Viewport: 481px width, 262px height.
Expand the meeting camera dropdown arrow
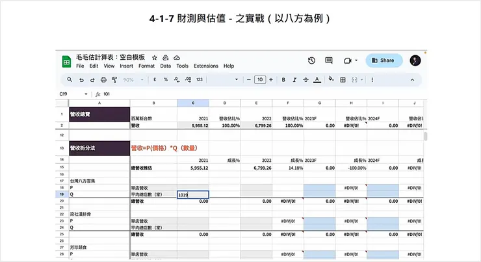click(x=356, y=60)
